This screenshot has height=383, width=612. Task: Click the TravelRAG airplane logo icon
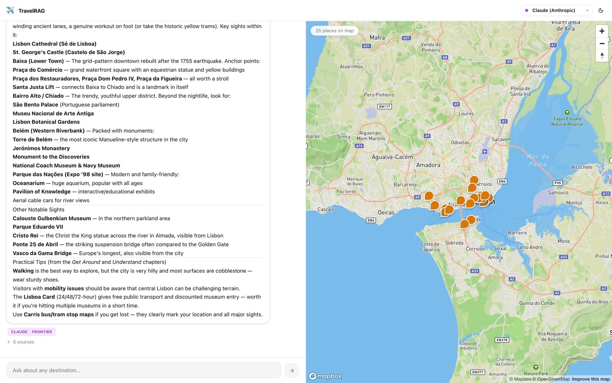(x=10, y=10)
